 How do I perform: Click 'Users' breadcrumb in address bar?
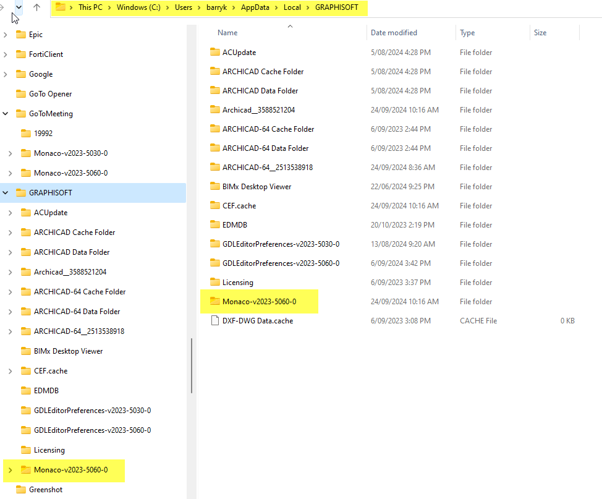[x=184, y=7]
